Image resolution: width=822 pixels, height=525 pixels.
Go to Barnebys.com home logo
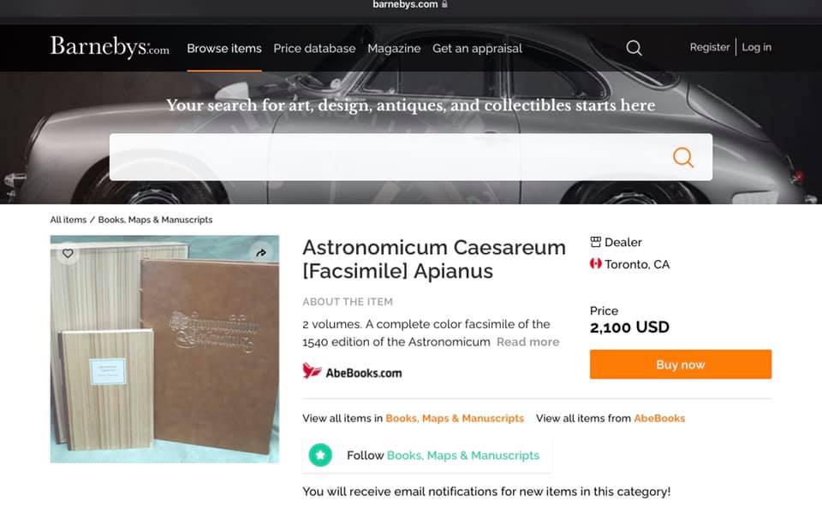click(110, 48)
